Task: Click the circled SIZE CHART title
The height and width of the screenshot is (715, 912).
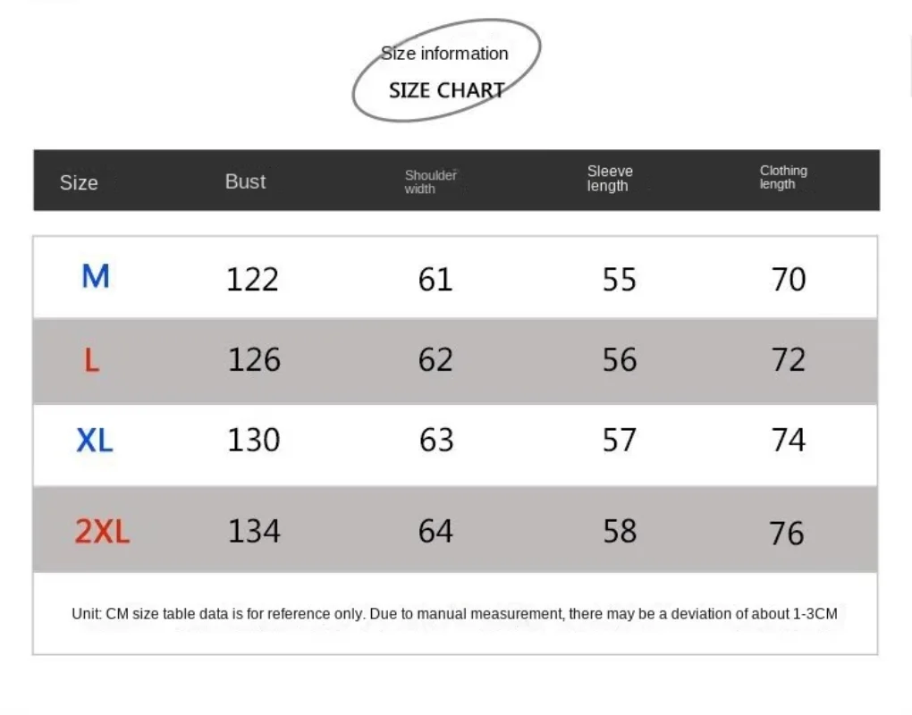Action: click(446, 90)
